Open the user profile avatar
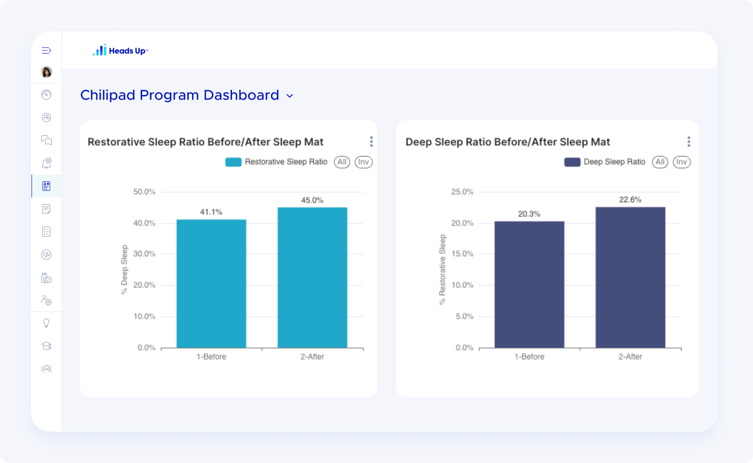 (x=46, y=72)
